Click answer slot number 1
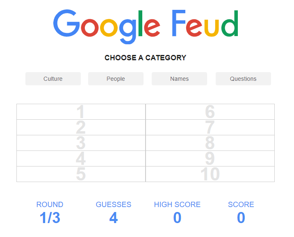 tap(81, 112)
